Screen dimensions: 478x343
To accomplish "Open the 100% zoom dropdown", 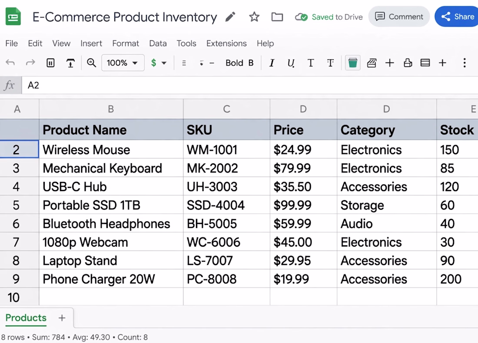I will click(x=123, y=63).
